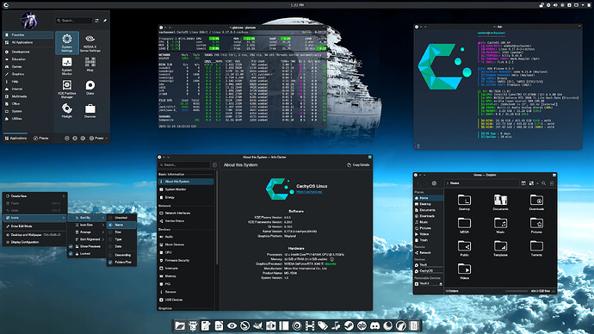Image resolution: width=594 pixels, height=334 pixels.
Task: Open System Monitor from launcher favorites
Action: (x=66, y=66)
